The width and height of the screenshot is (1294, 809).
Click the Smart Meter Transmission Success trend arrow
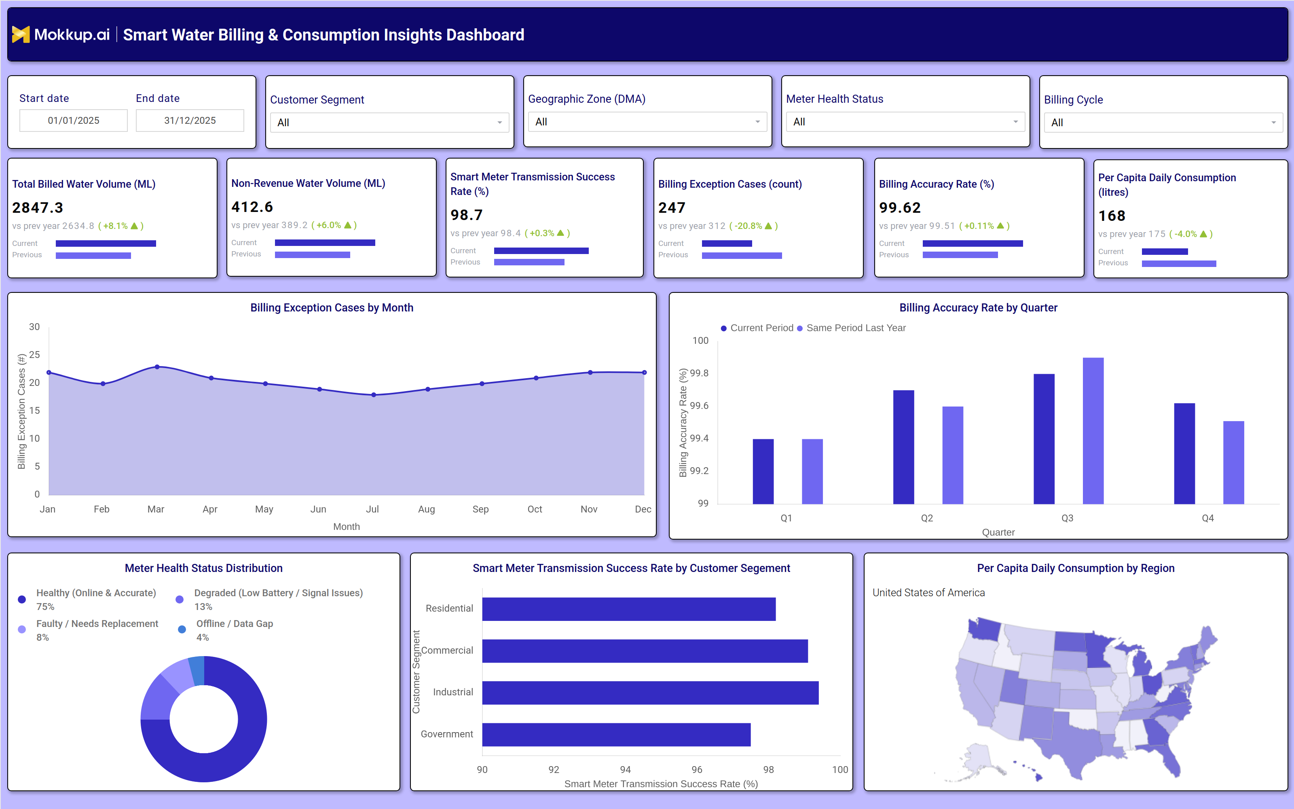(x=560, y=233)
